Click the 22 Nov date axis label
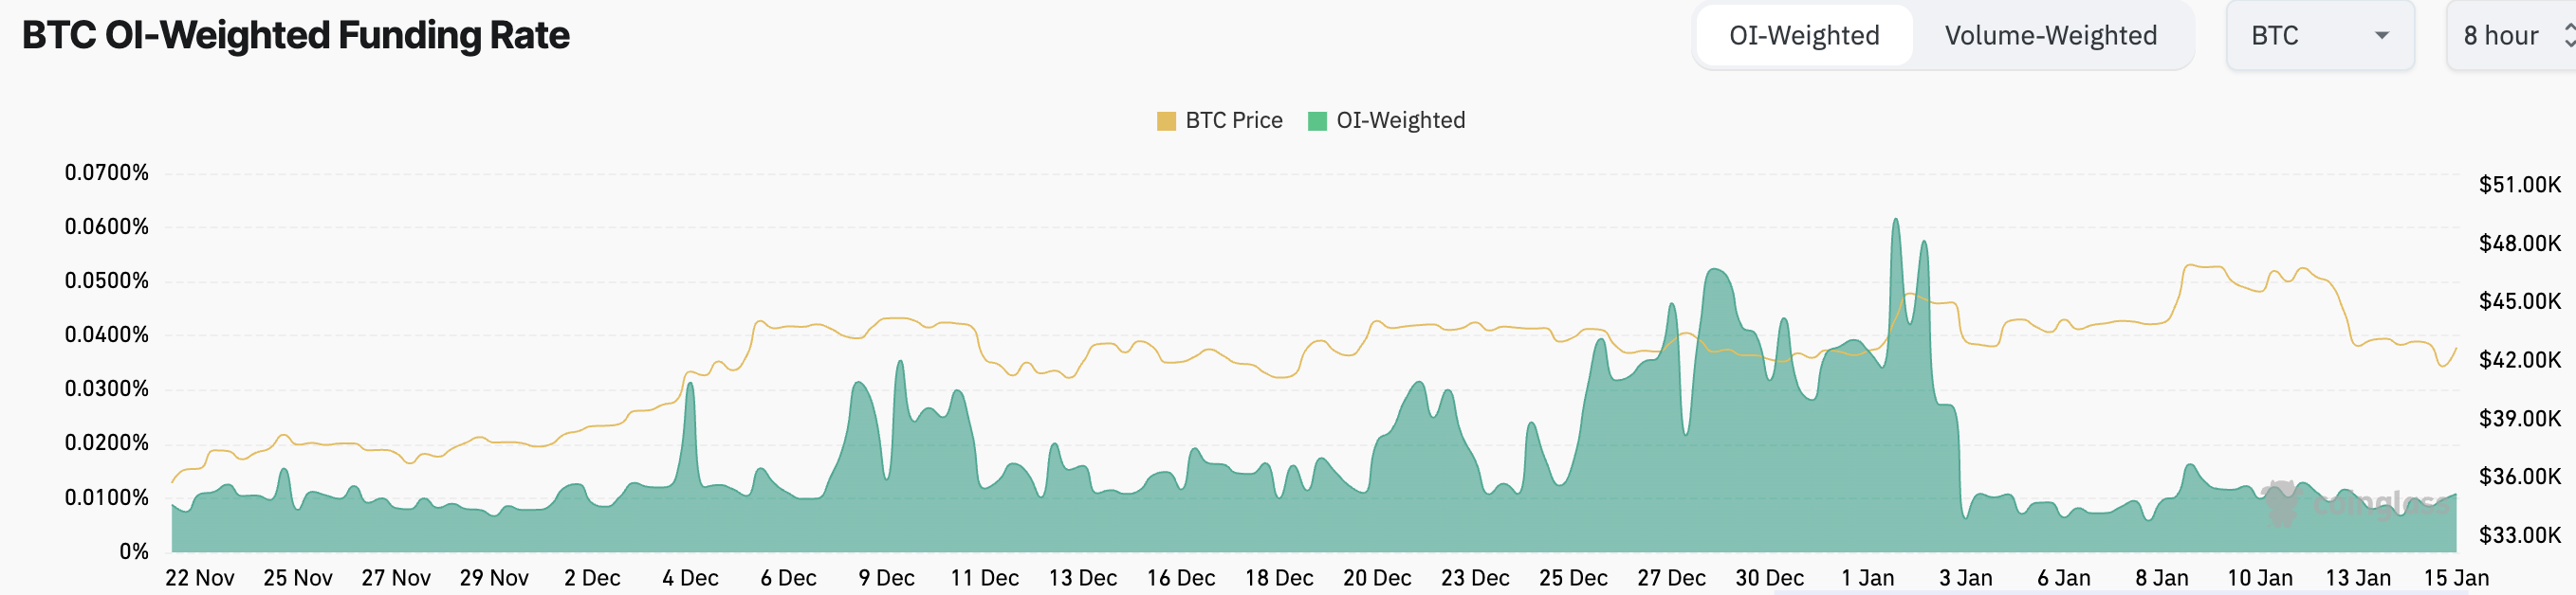 click(x=199, y=578)
